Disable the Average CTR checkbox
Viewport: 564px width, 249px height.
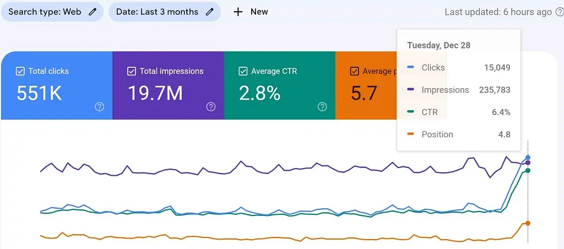click(x=243, y=71)
